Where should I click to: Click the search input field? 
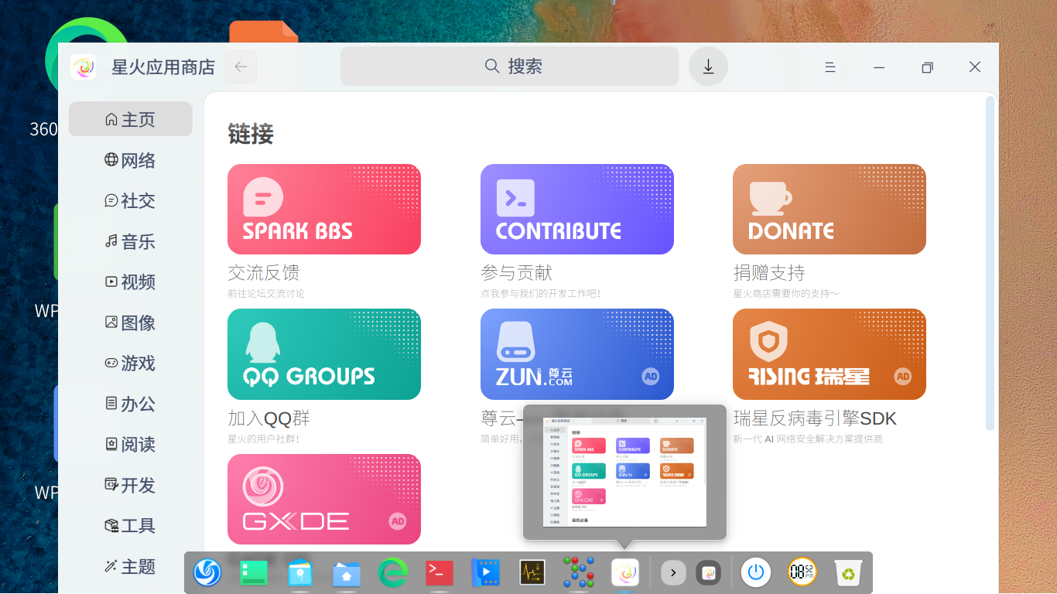[509, 67]
